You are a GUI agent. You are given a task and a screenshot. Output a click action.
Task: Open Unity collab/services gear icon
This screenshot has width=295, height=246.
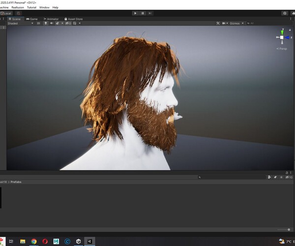pos(285,13)
